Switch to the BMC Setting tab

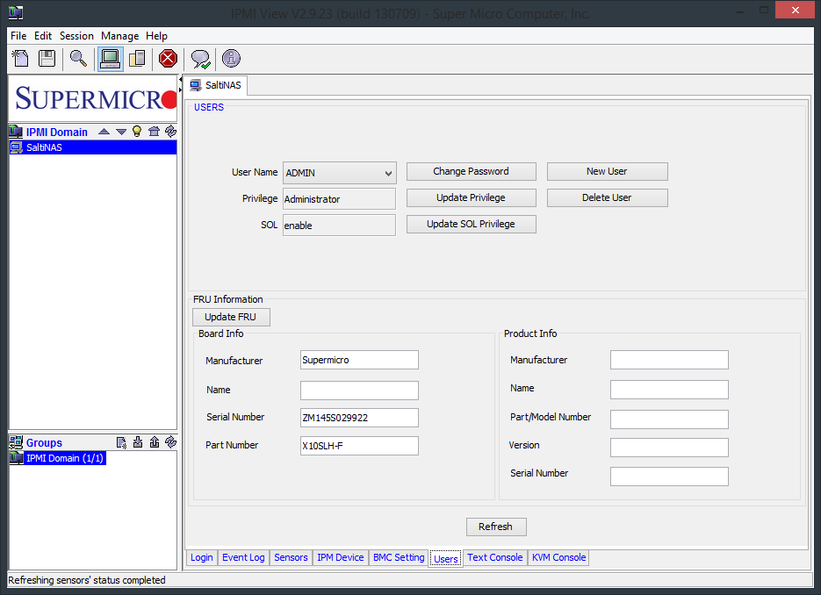click(399, 557)
